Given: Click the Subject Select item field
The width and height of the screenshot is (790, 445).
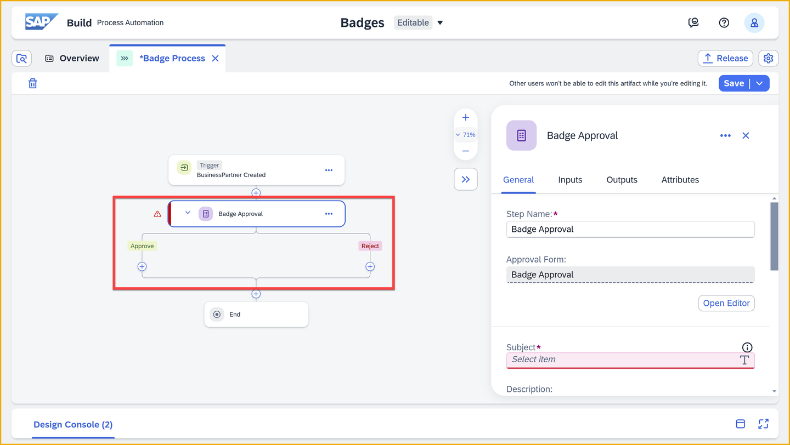Looking at the screenshot, I should (630, 360).
